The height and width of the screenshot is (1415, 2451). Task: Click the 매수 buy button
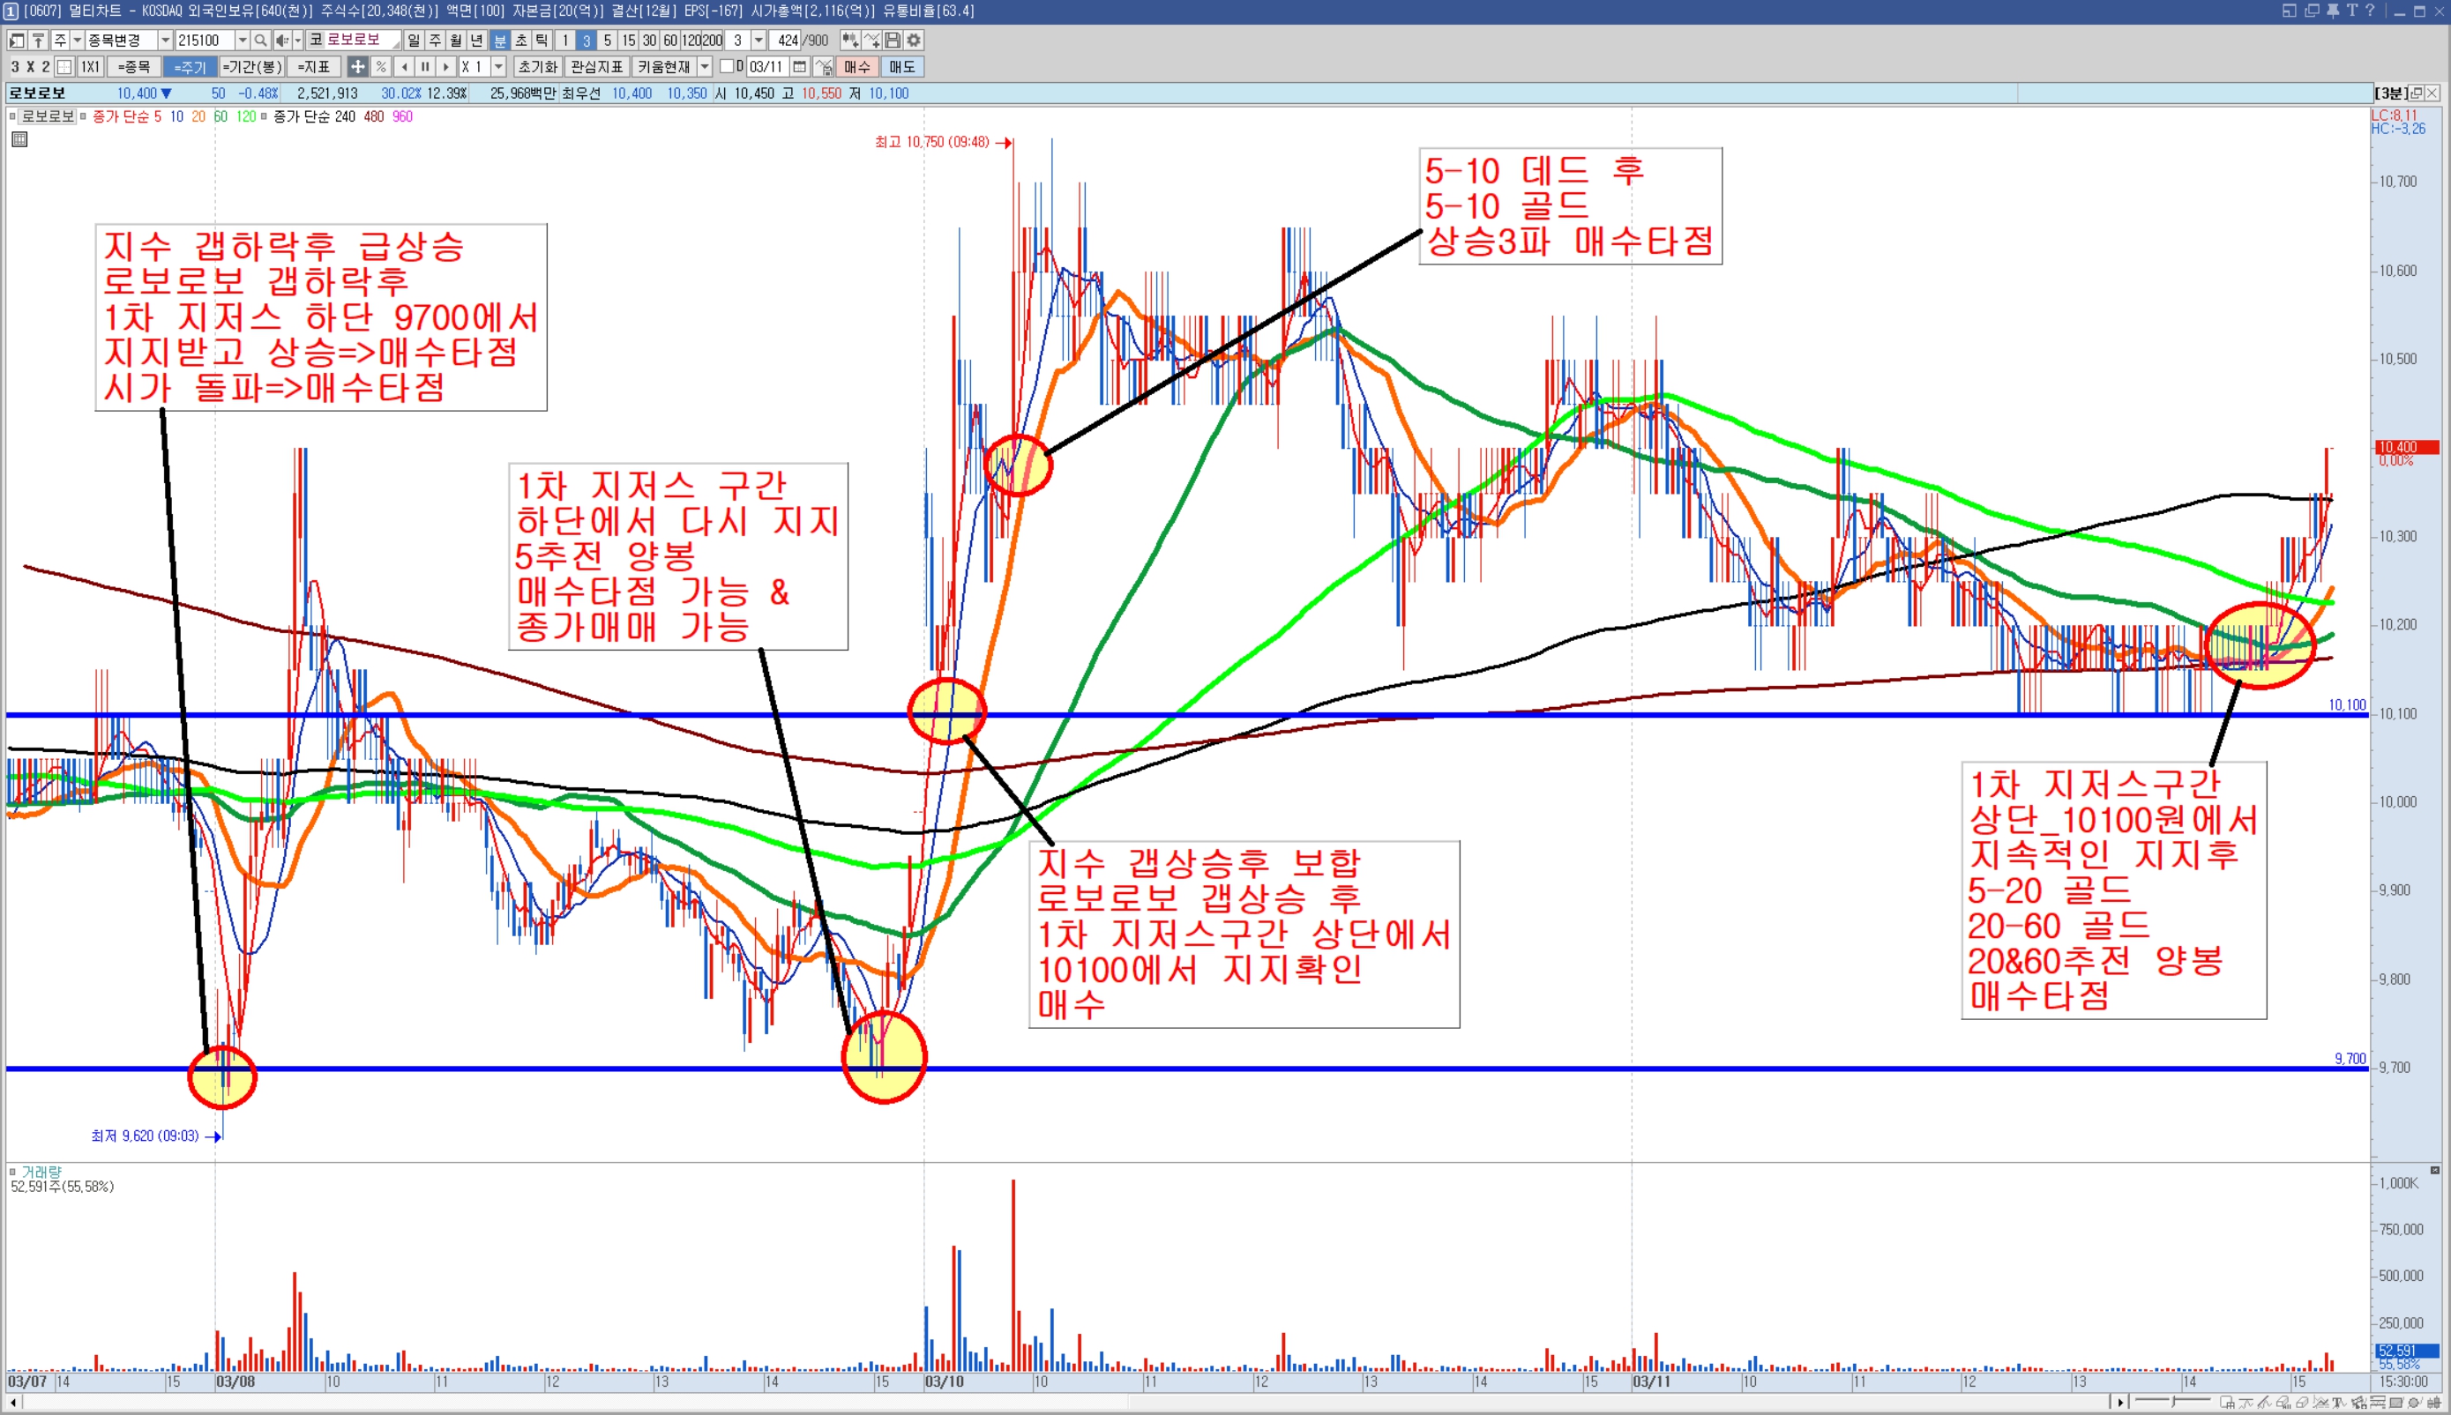[x=856, y=66]
